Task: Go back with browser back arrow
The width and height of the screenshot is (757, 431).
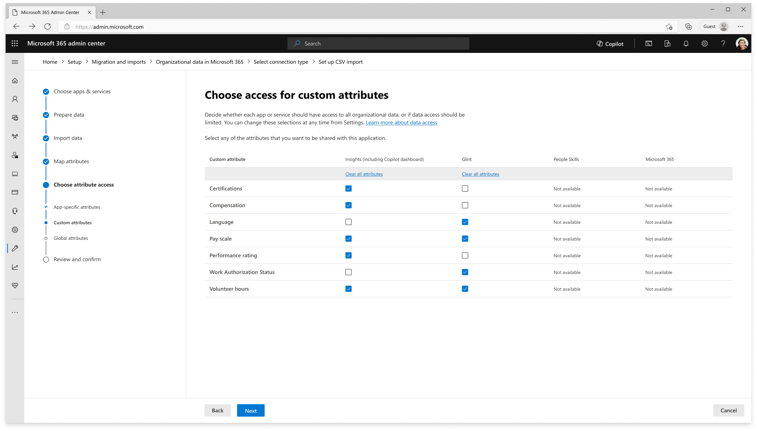Action: (x=16, y=26)
